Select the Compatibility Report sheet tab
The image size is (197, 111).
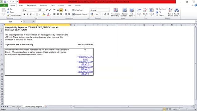33,107
